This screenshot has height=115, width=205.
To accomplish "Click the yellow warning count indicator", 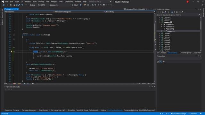I will coord(20,84).
